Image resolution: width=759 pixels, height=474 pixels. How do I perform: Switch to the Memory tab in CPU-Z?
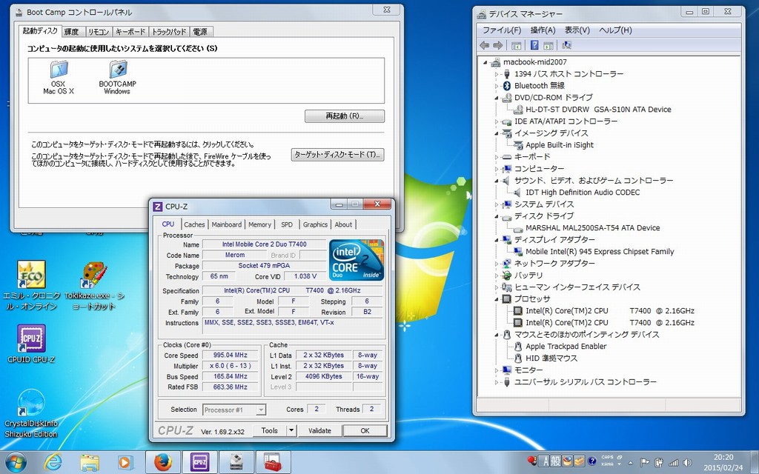(260, 224)
